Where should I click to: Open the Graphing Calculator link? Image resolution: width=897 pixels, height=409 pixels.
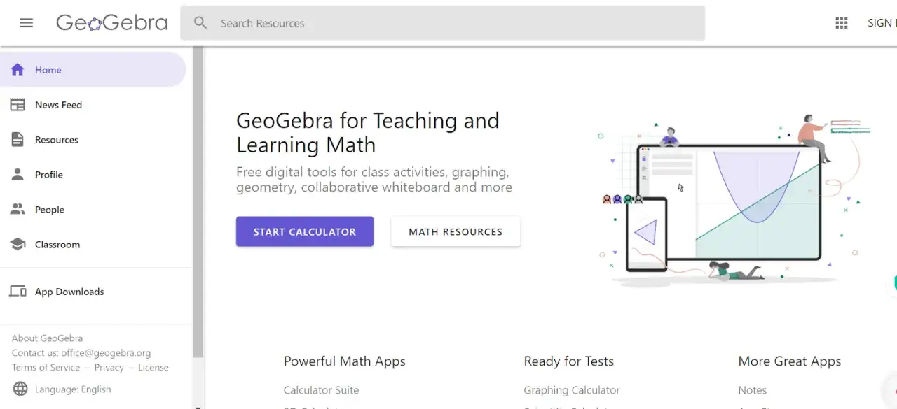coord(571,389)
